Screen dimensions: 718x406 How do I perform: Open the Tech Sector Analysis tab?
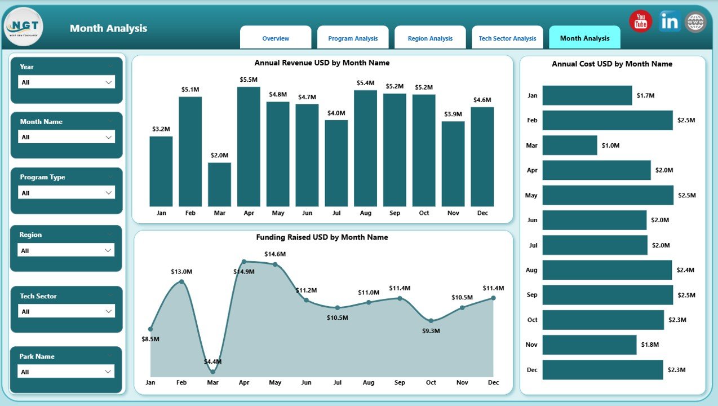pyautogui.click(x=507, y=37)
